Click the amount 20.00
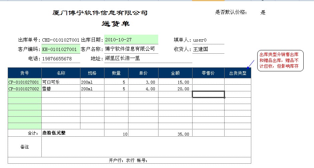Image resolution: width=314 pixels, height=168 pixels. (183, 89)
